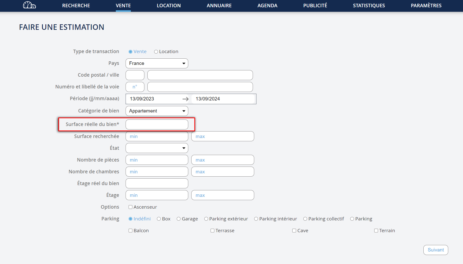Click Nombre de pièces min field
Viewport: 463px width, 264px height.
click(157, 160)
